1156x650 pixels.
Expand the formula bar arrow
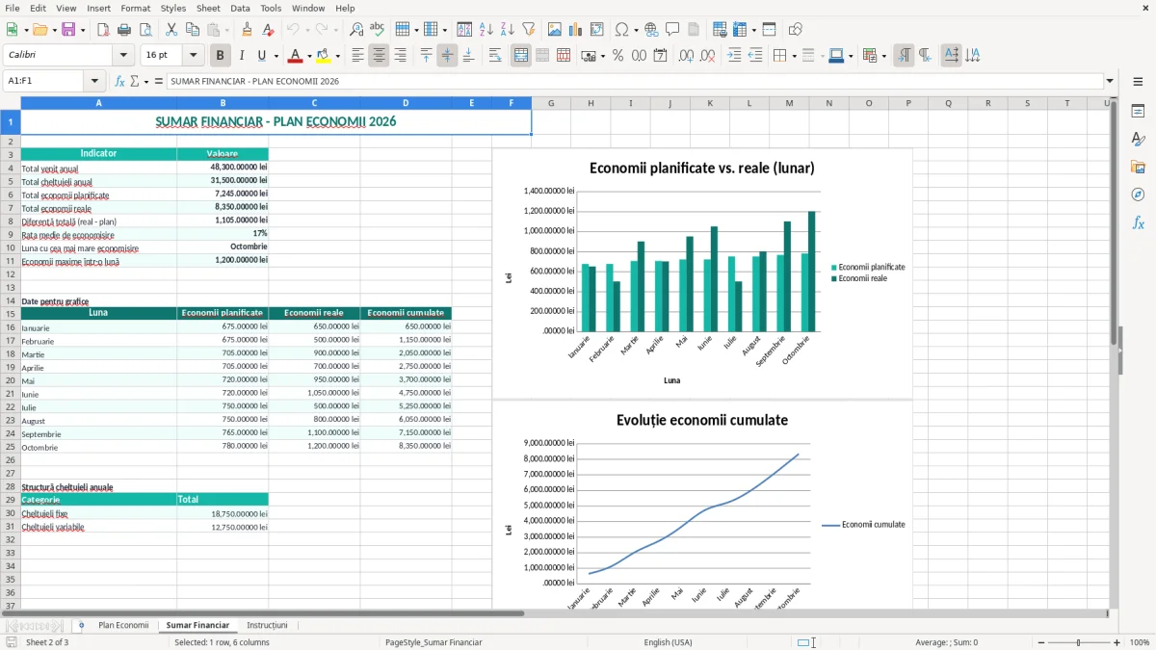1110,81
